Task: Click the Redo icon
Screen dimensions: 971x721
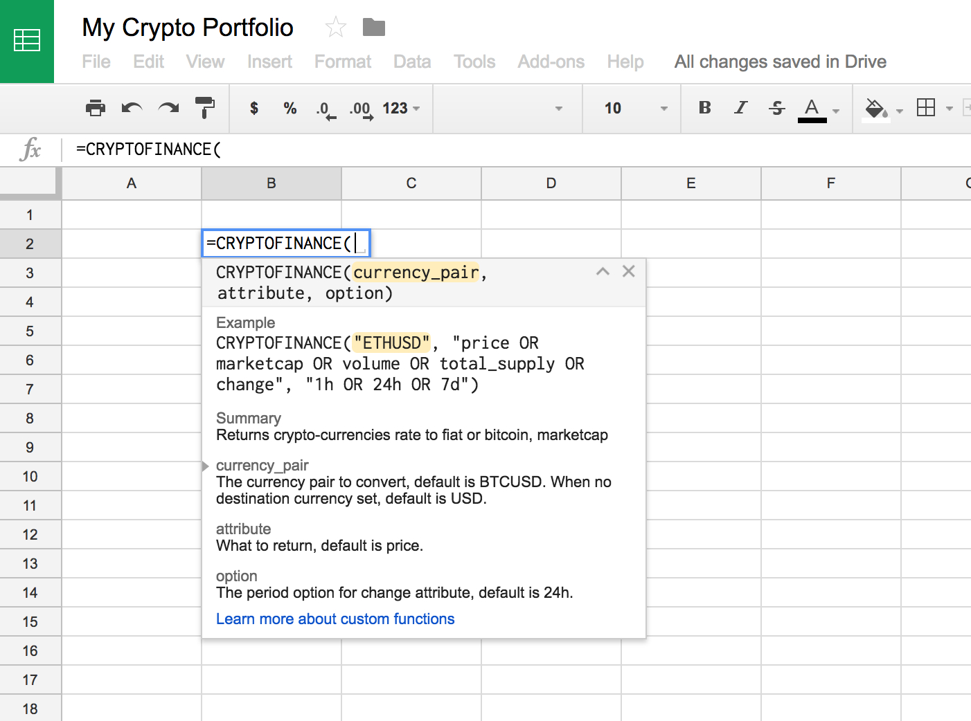Action: [168, 108]
